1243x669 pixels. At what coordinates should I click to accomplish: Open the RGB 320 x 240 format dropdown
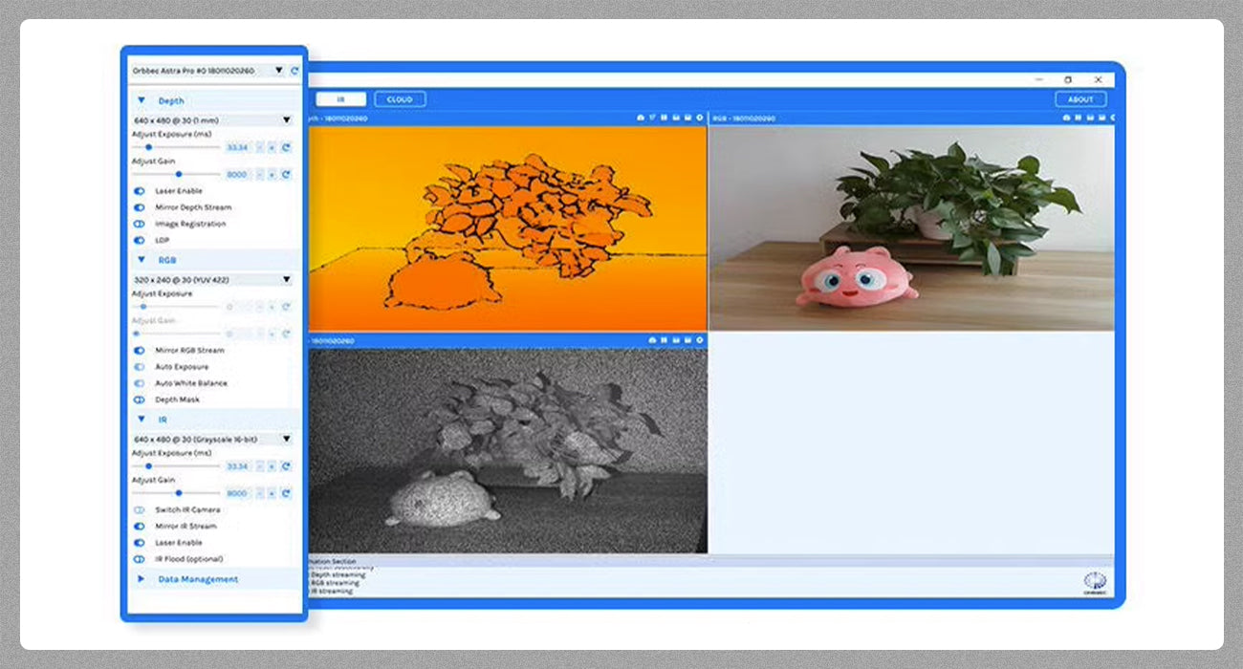(212, 280)
